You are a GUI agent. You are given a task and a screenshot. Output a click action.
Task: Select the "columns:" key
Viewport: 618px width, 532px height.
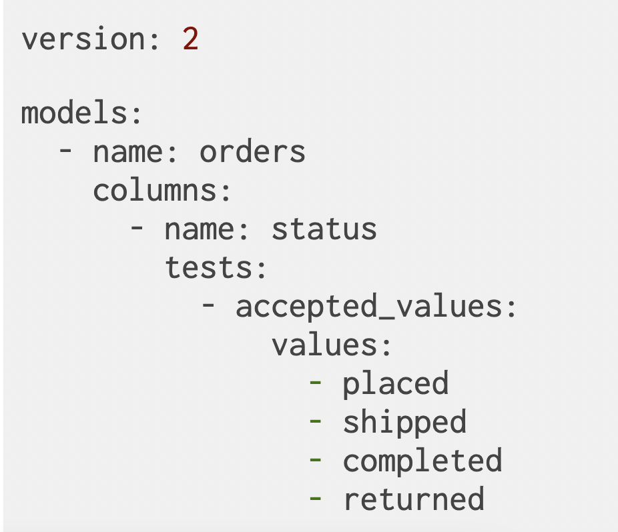pyautogui.click(x=162, y=191)
